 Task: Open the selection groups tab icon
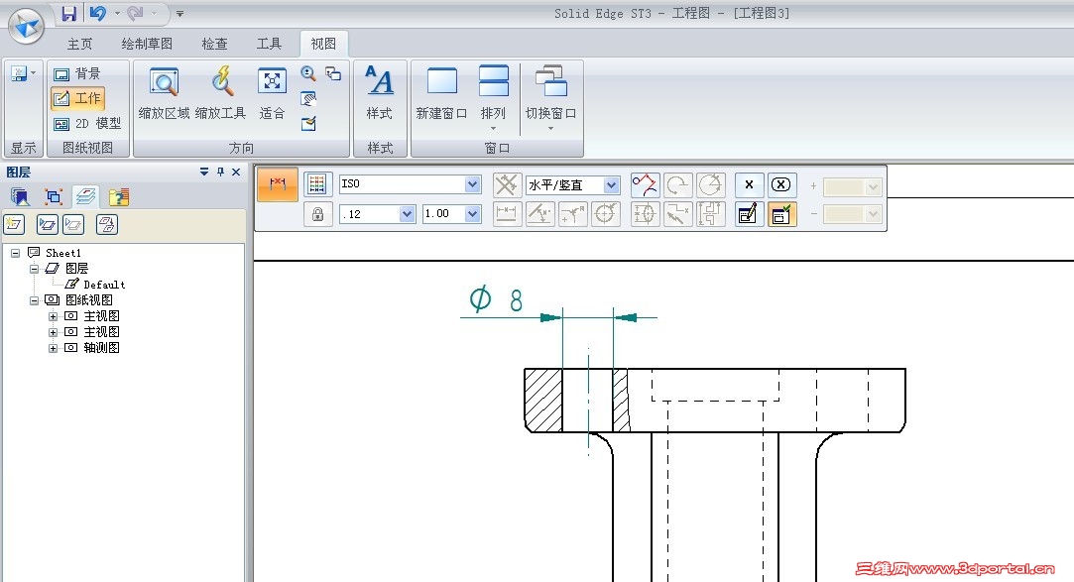click(53, 197)
